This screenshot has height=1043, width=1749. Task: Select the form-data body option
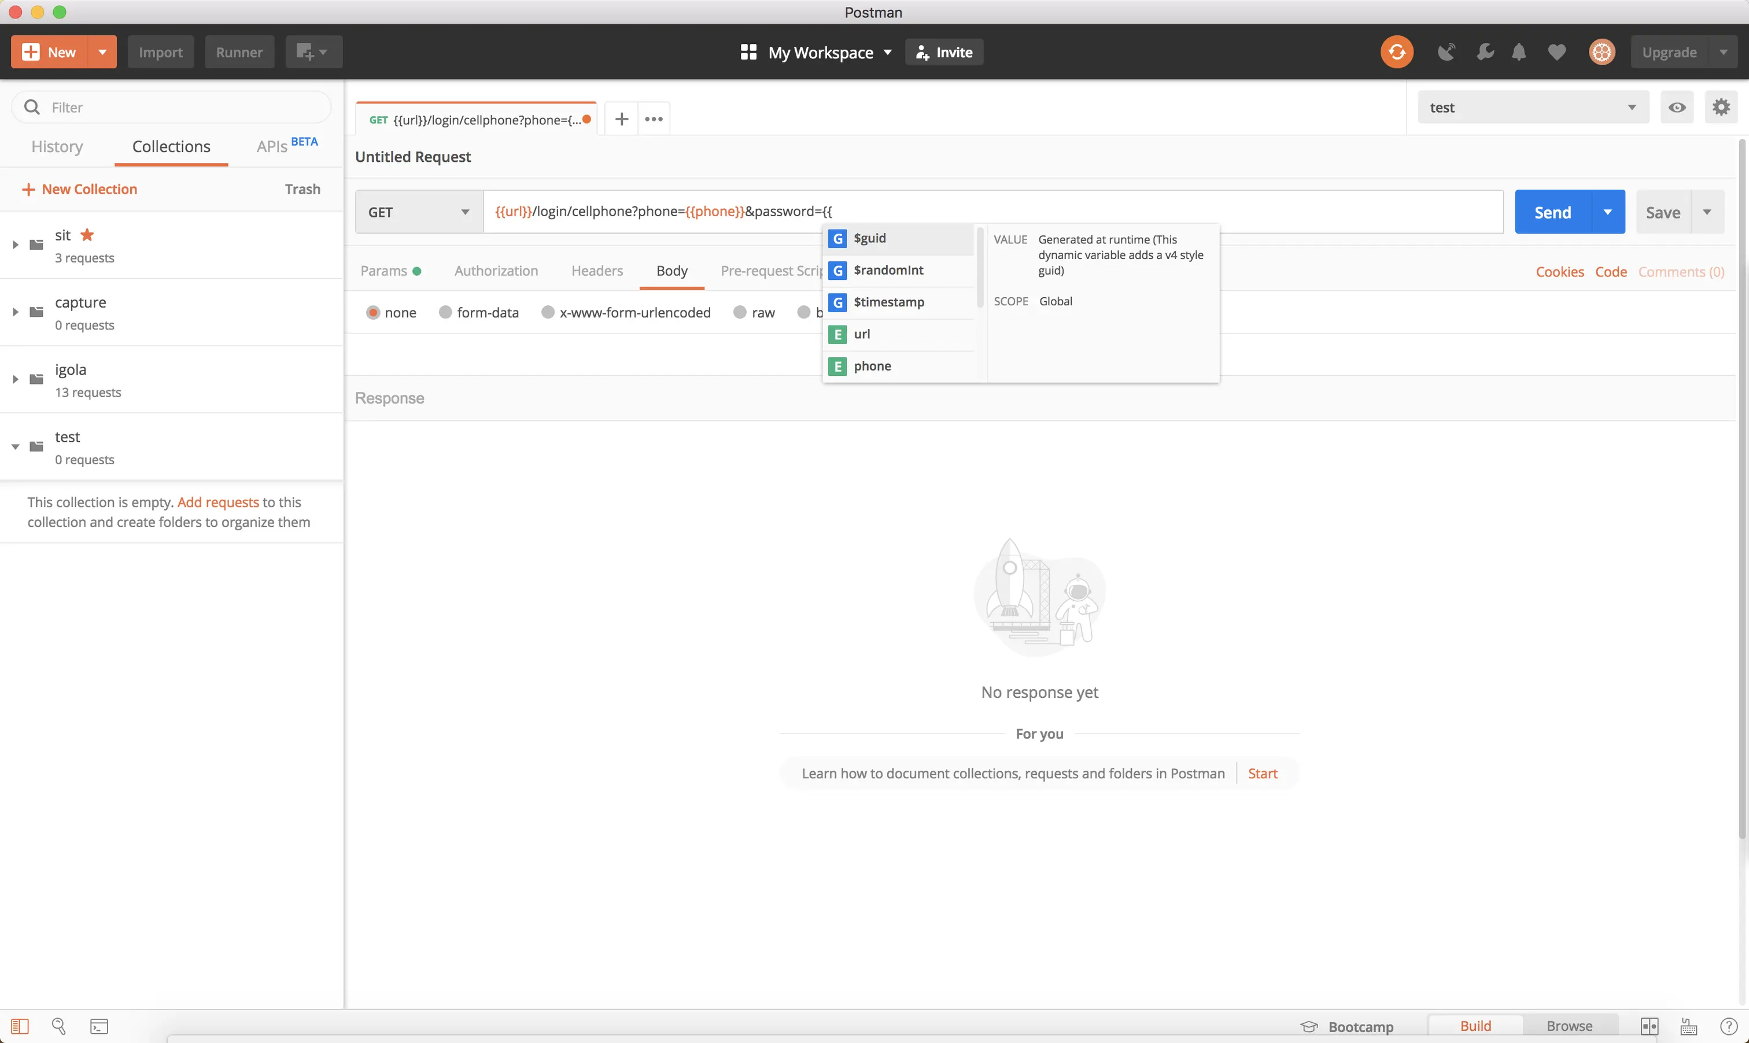click(445, 312)
